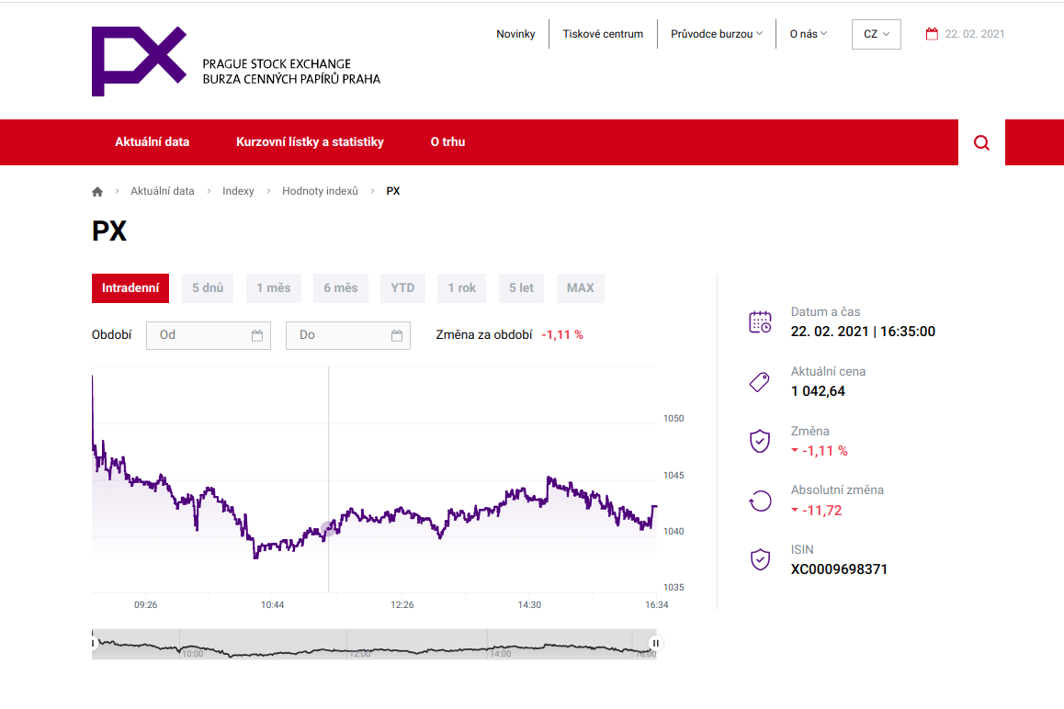The width and height of the screenshot is (1064, 709).
Task: Click the pause control on the timeline slider
Action: click(654, 643)
